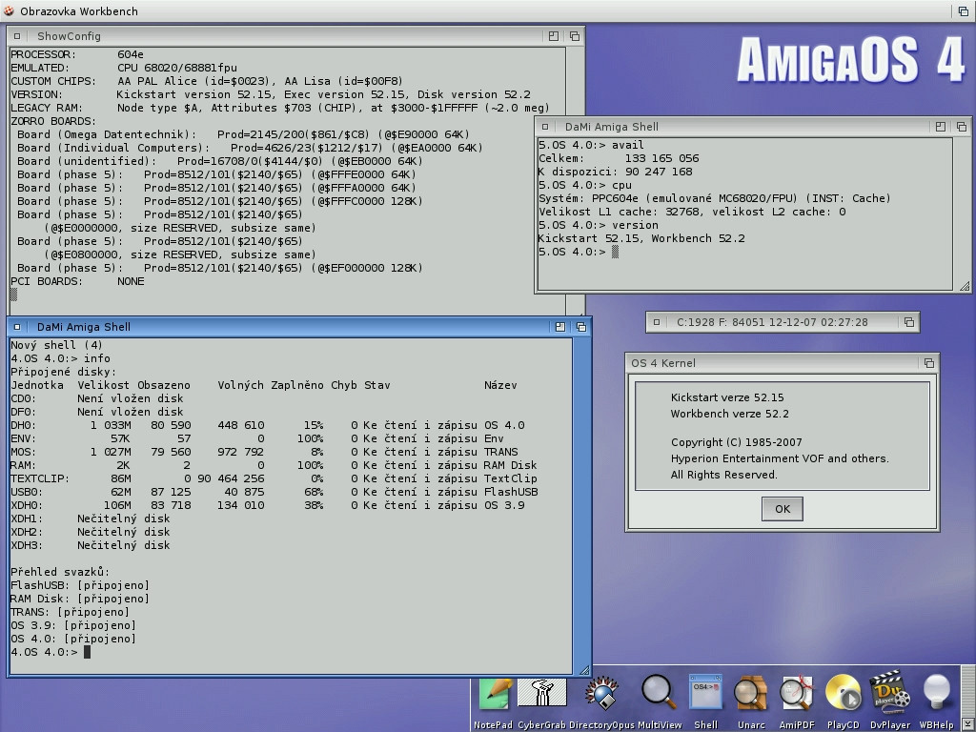Viewport: 976px width, 732px height.
Task: Click the Workbench screen depth gadget
Action: pos(963,11)
